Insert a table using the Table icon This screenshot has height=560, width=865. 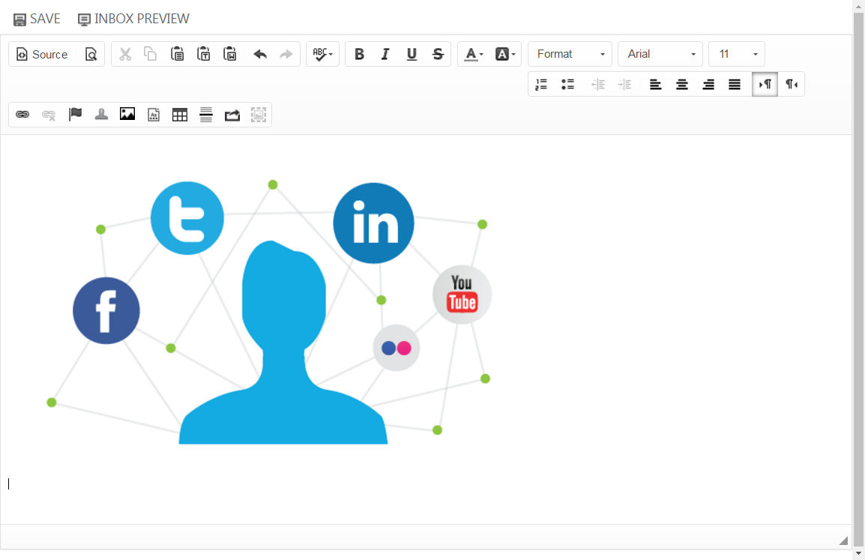pyautogui.click(x=180, y=115)
